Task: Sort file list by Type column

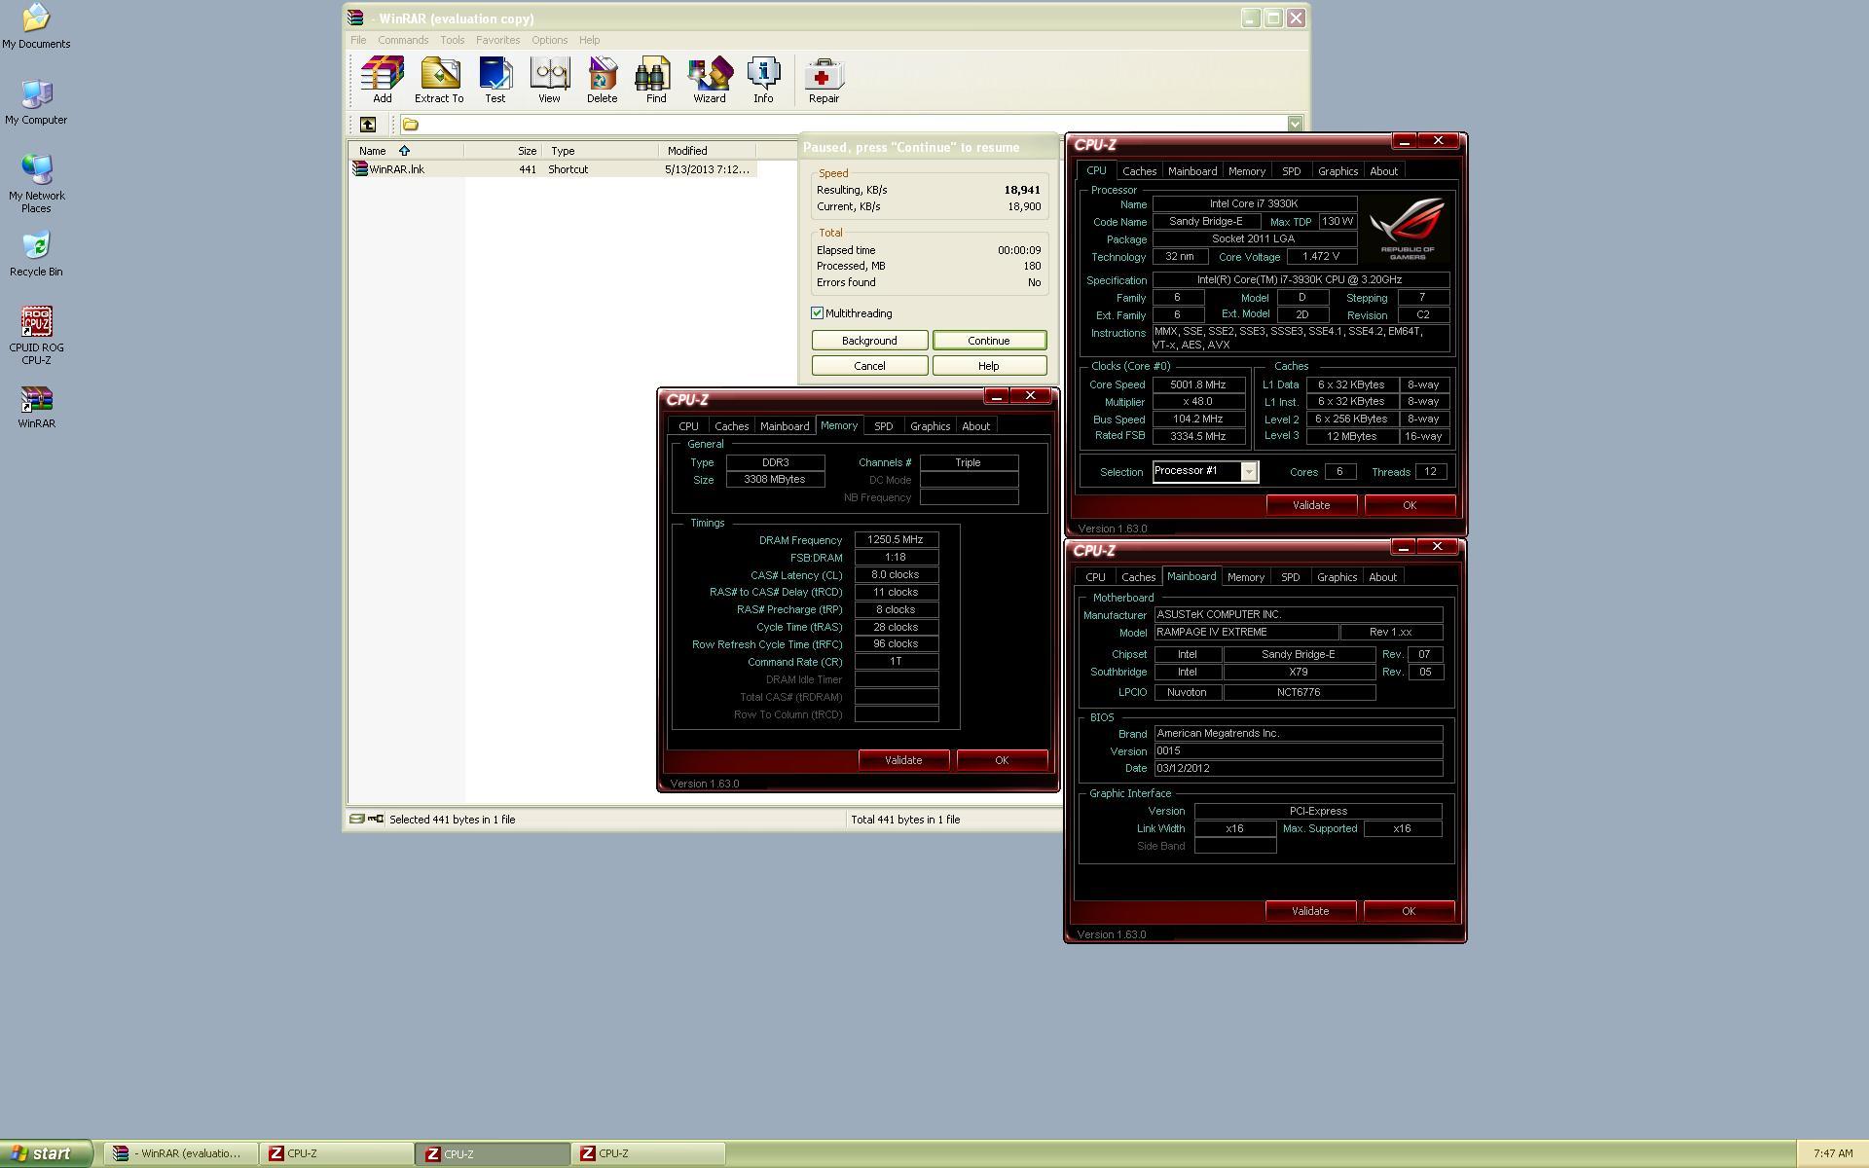Action: (x=600, y=151)
